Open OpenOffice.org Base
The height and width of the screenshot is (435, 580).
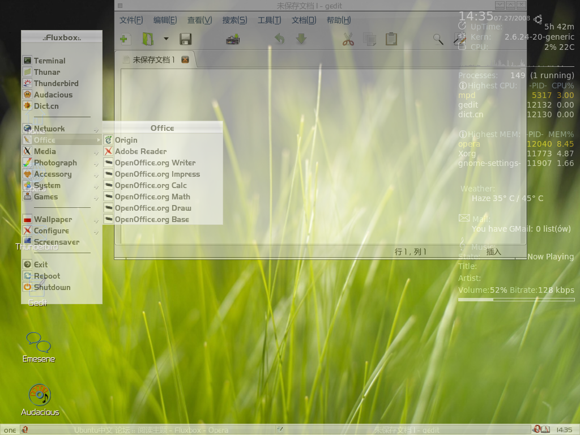163,219
